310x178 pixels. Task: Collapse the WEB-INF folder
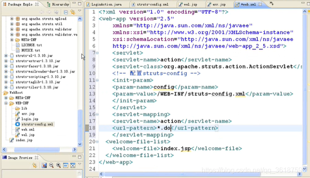click(6, 103)
